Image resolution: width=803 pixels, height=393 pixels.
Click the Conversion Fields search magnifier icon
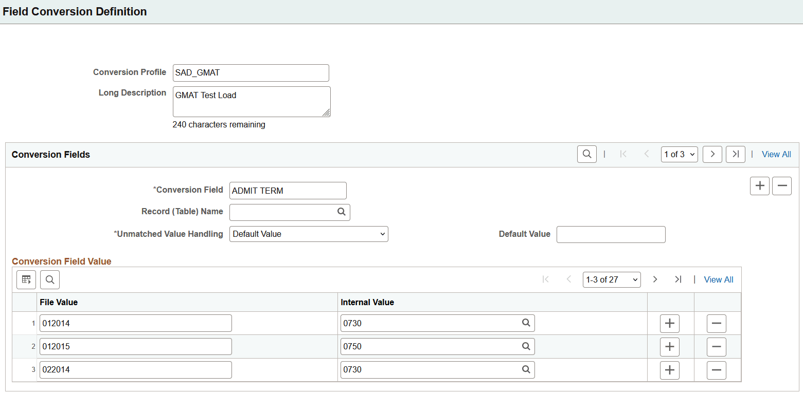tap(587, 154)
